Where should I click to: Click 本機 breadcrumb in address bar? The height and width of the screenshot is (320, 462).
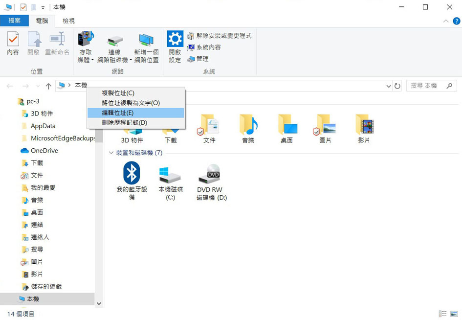(x=81, y=85)
